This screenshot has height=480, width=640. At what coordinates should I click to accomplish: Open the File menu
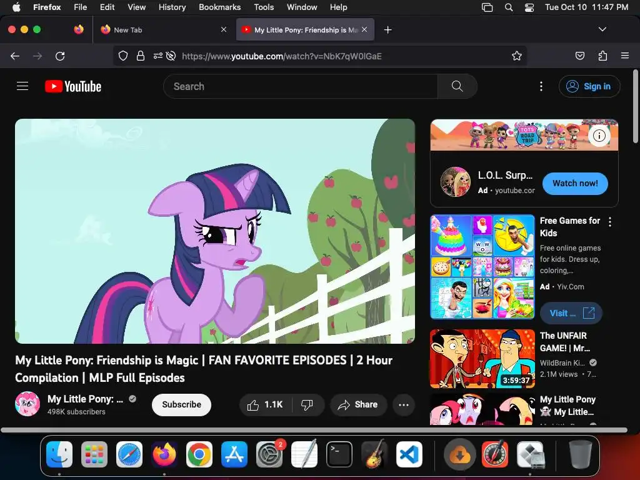coord(80,7)
